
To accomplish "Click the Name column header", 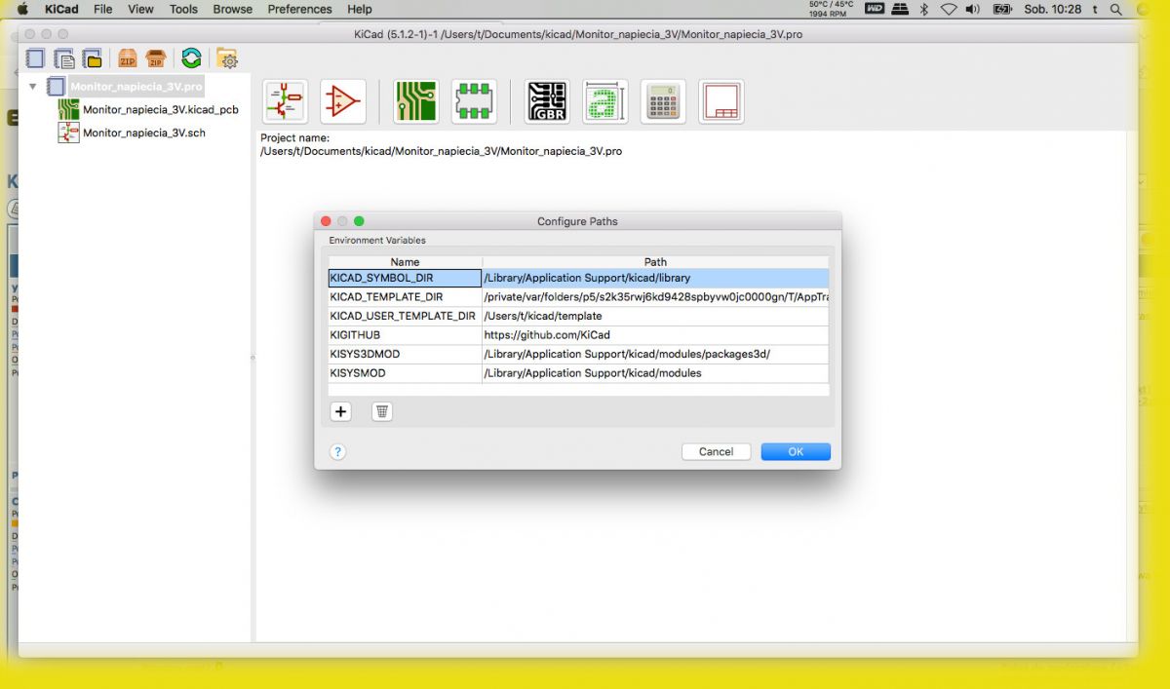I will coord(405,262).
